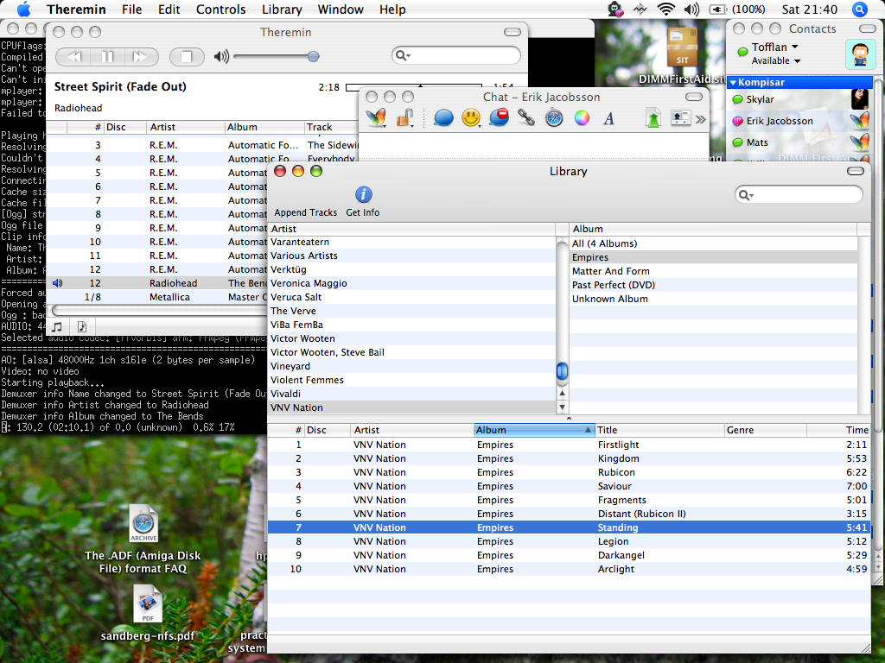Viewport: 885px width, 663px height.
Task: Focus the Theremin search field
Action: (456, 55)
